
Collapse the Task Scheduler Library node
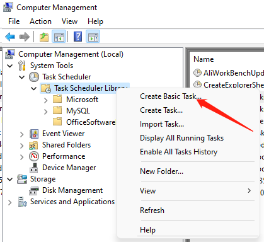pos(34,88)
